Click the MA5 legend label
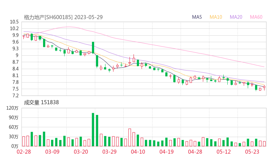Screen dimensions: 270x160 click(197, 17)
